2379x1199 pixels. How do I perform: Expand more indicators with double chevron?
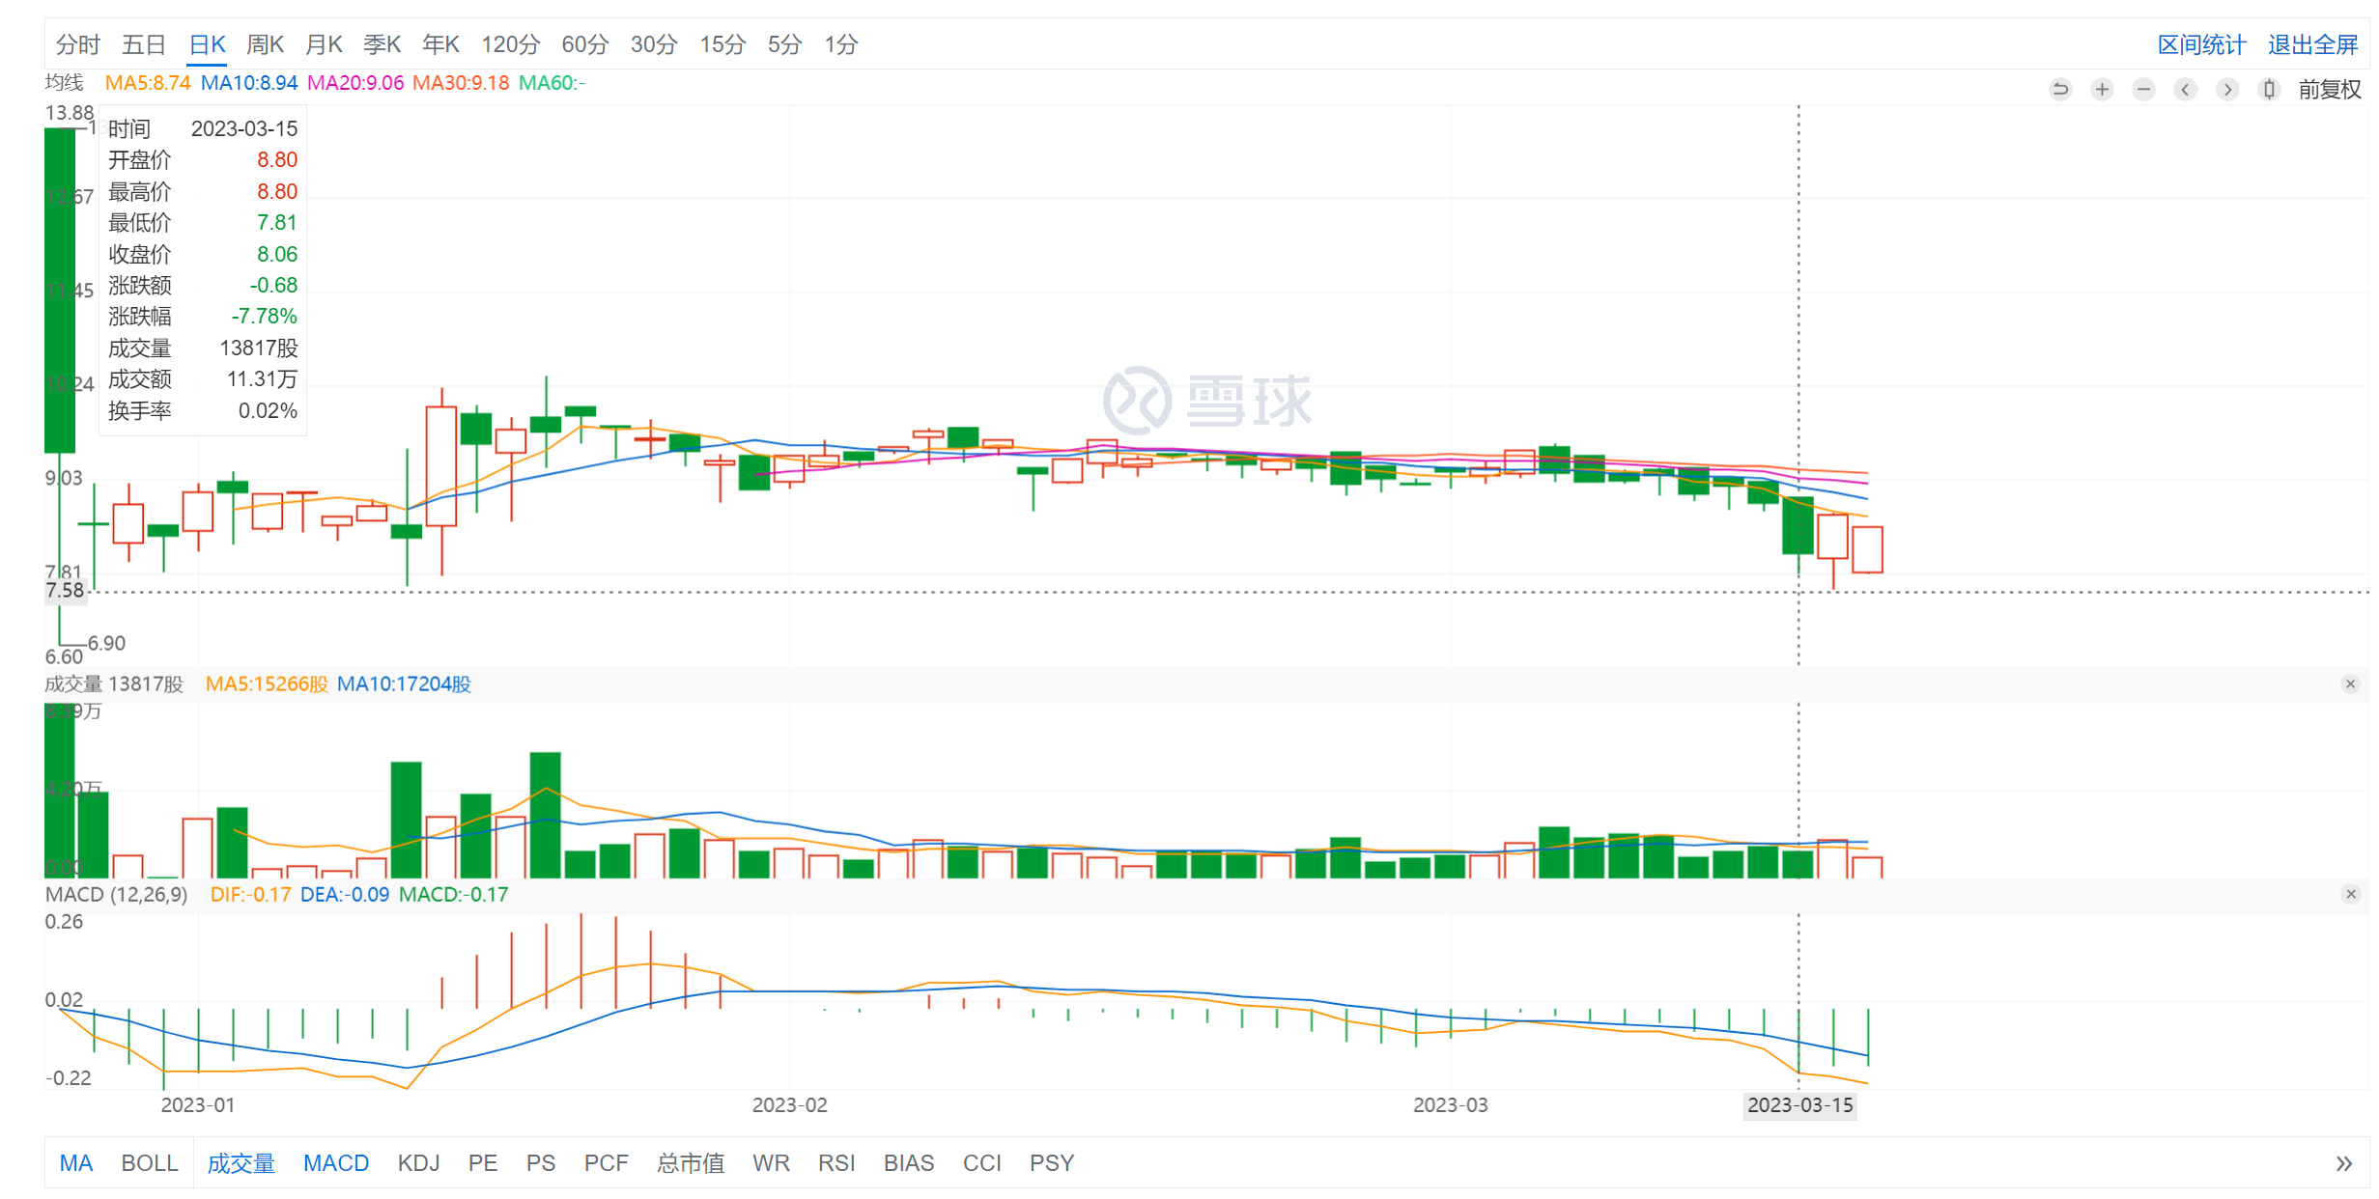point(2343,1163)
